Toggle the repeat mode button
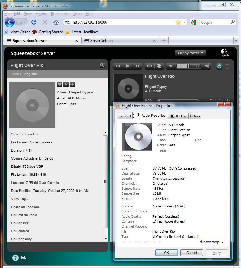Viewport: 241px width, 268px height. click(x=149, y=66)
